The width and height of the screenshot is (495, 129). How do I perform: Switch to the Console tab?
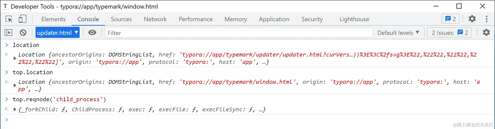[88, 19]
